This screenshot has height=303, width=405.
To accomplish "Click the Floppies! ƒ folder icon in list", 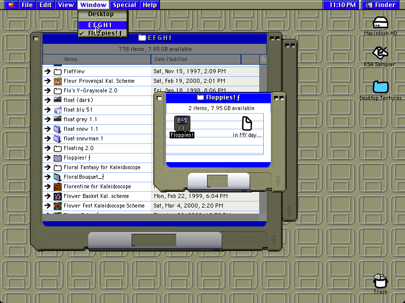I will tap(58, 158).
